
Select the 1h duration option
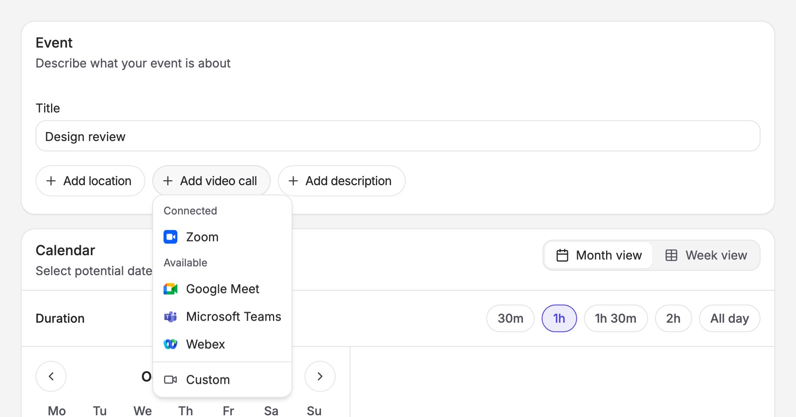pyautogui.click(x=559, y=318)
